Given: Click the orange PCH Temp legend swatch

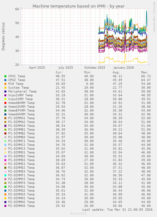Looking at the screenshot, I should 5,84.
